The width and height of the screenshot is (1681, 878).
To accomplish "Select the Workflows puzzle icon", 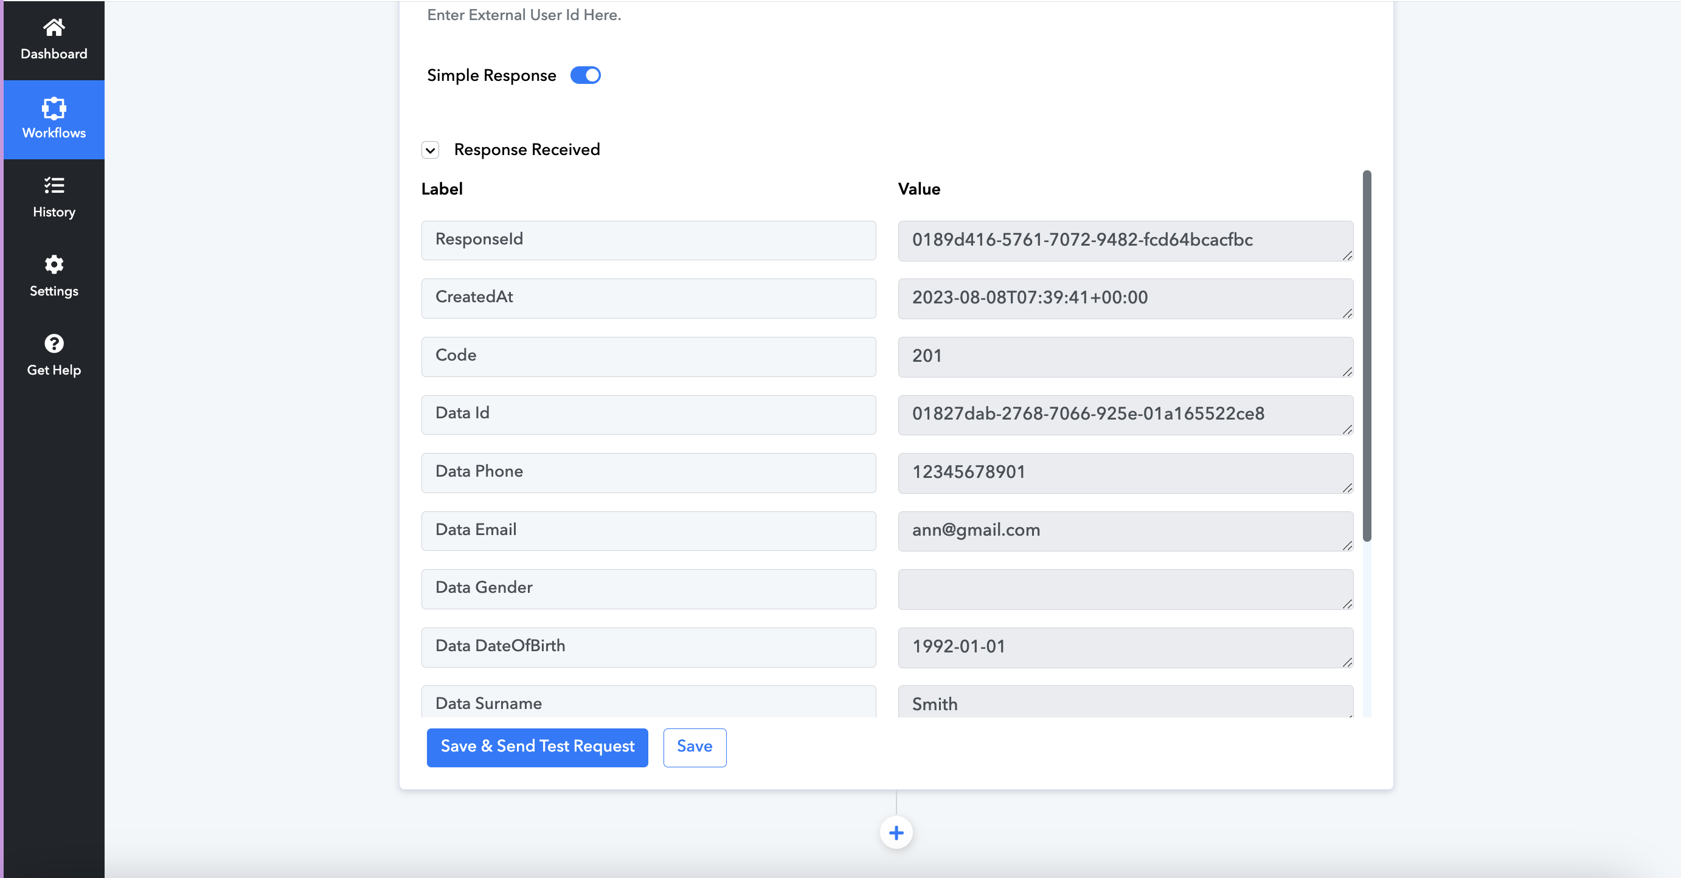I will click(x=54, y=108).
